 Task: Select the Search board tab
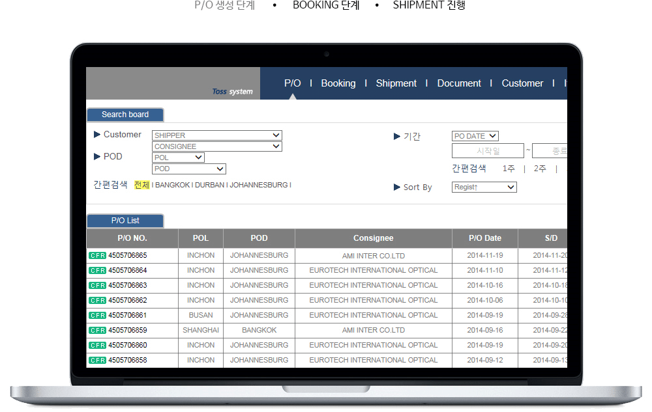[125, 115]
